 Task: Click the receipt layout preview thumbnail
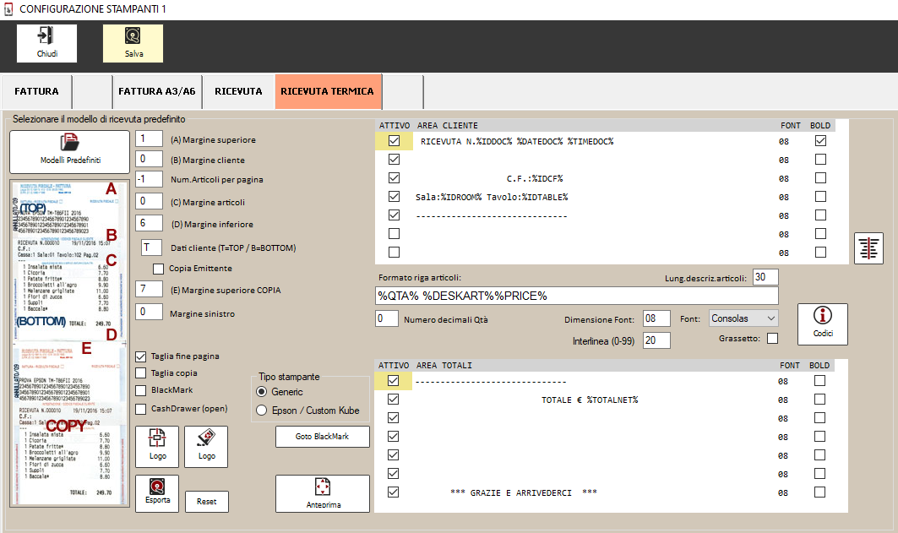[x=67, y=343]
